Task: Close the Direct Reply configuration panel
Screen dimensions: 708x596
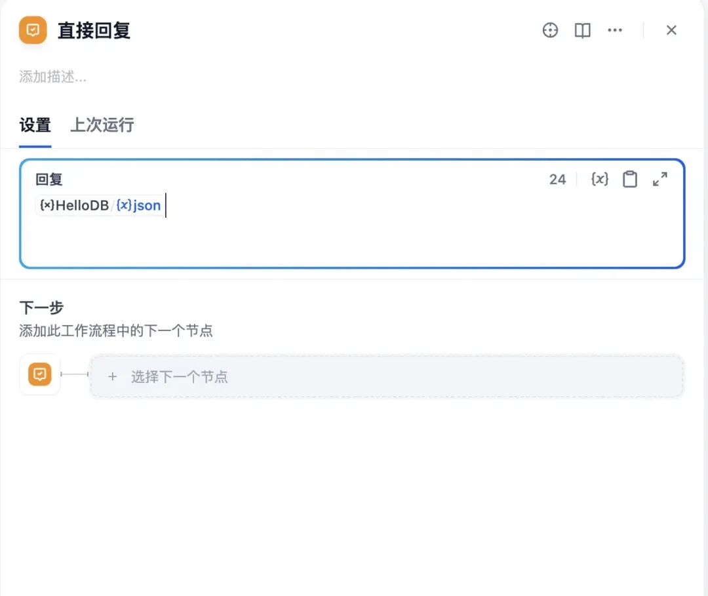Action: [671, 30]
